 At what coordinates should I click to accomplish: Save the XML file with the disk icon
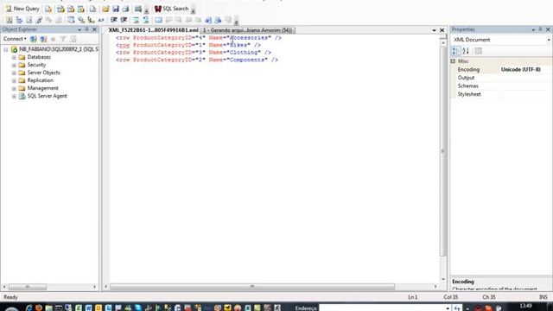116,9
